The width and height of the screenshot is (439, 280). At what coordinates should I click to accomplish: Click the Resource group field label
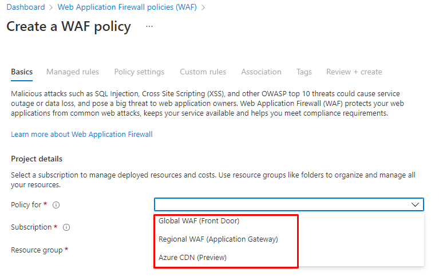pyautogui.click(x=37, y=250)
